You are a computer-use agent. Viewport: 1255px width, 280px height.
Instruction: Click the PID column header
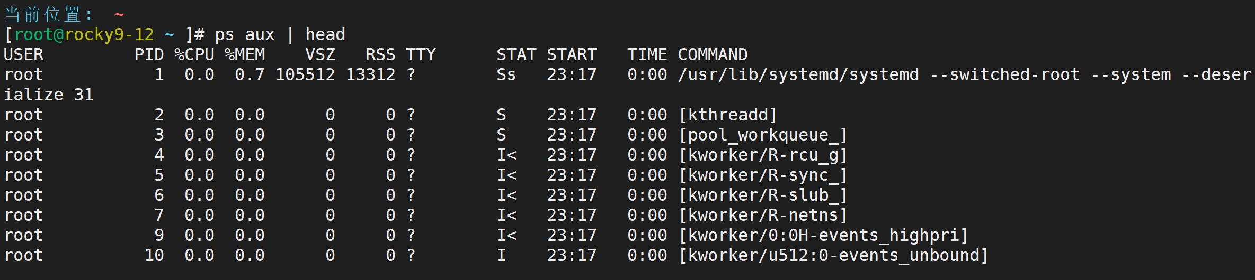[149, 55]
